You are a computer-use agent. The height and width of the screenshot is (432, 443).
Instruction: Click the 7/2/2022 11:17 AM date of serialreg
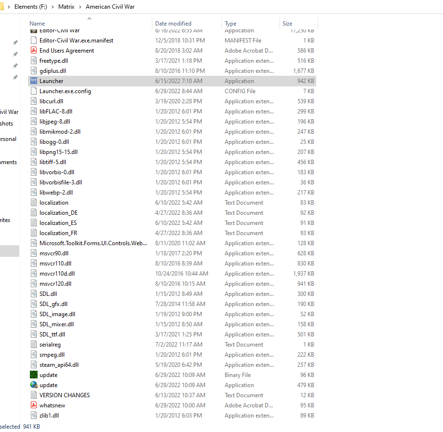click(178, 344)
